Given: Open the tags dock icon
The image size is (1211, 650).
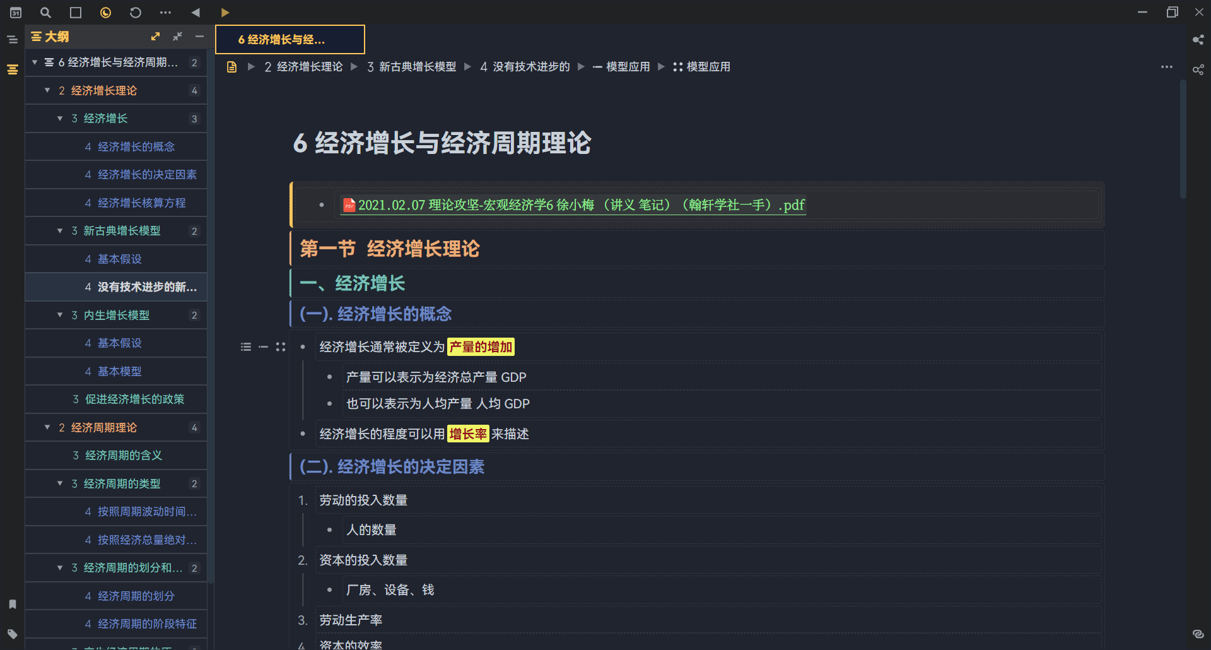Looking at the screenshot, I should (x=12, y=634).
